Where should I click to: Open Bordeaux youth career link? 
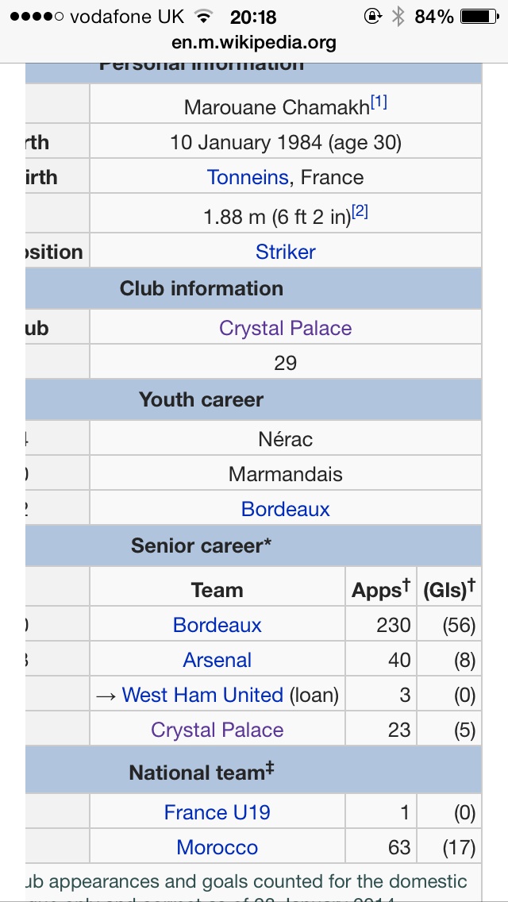click(285, 509)
